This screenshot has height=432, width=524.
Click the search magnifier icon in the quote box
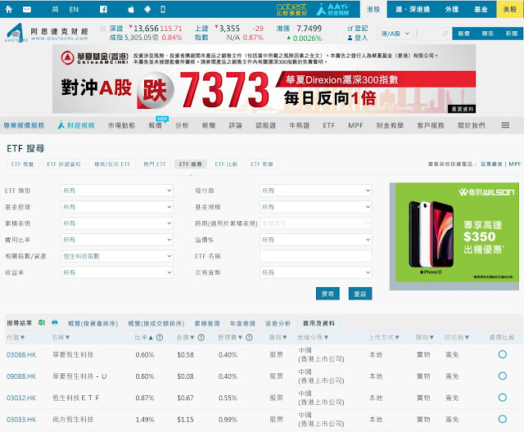pyautogui.click(x=445, y=34)
